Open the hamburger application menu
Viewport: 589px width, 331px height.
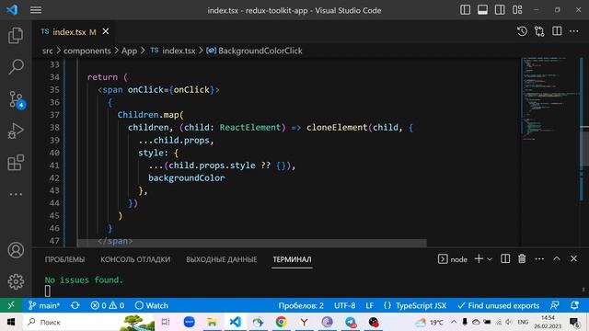[36, 10]
